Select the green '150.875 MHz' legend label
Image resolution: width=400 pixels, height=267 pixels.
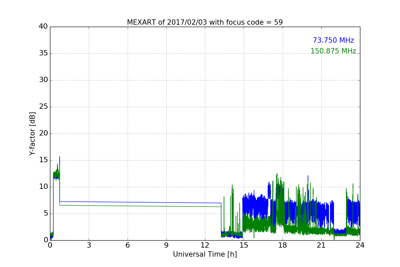333,51
